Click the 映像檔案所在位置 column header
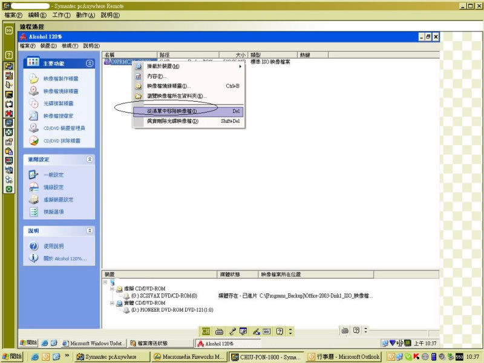The height and width of the screenshot is (363, 484). 316,274
